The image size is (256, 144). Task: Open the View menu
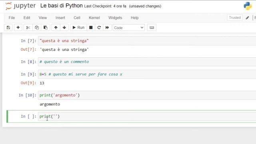[43, 18]
